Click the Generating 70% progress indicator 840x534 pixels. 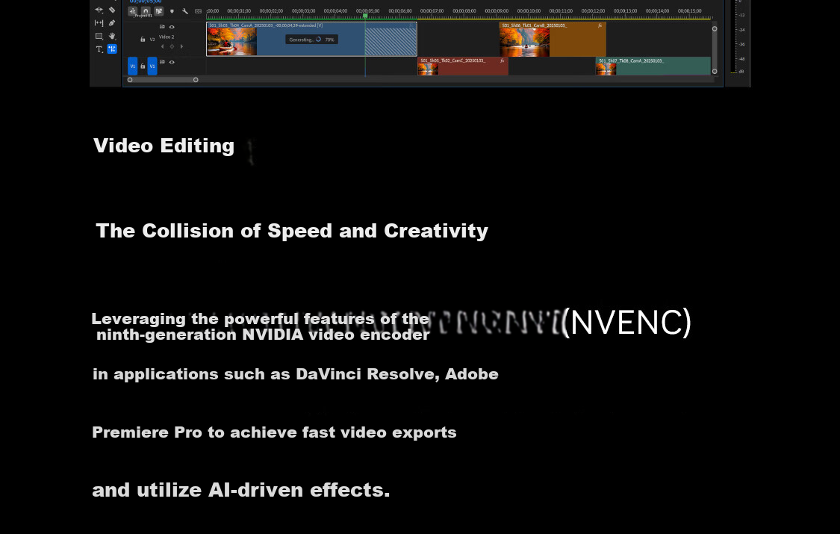[x=311, y=39]
